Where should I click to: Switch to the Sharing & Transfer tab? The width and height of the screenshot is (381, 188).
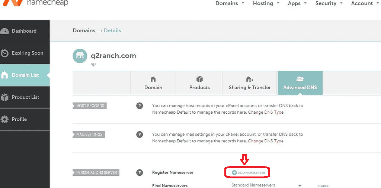click(x=250, y=83)
